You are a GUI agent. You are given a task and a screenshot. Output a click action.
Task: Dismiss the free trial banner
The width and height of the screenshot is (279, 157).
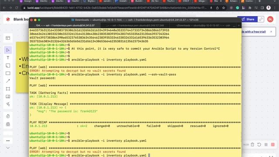coord(271,32)
